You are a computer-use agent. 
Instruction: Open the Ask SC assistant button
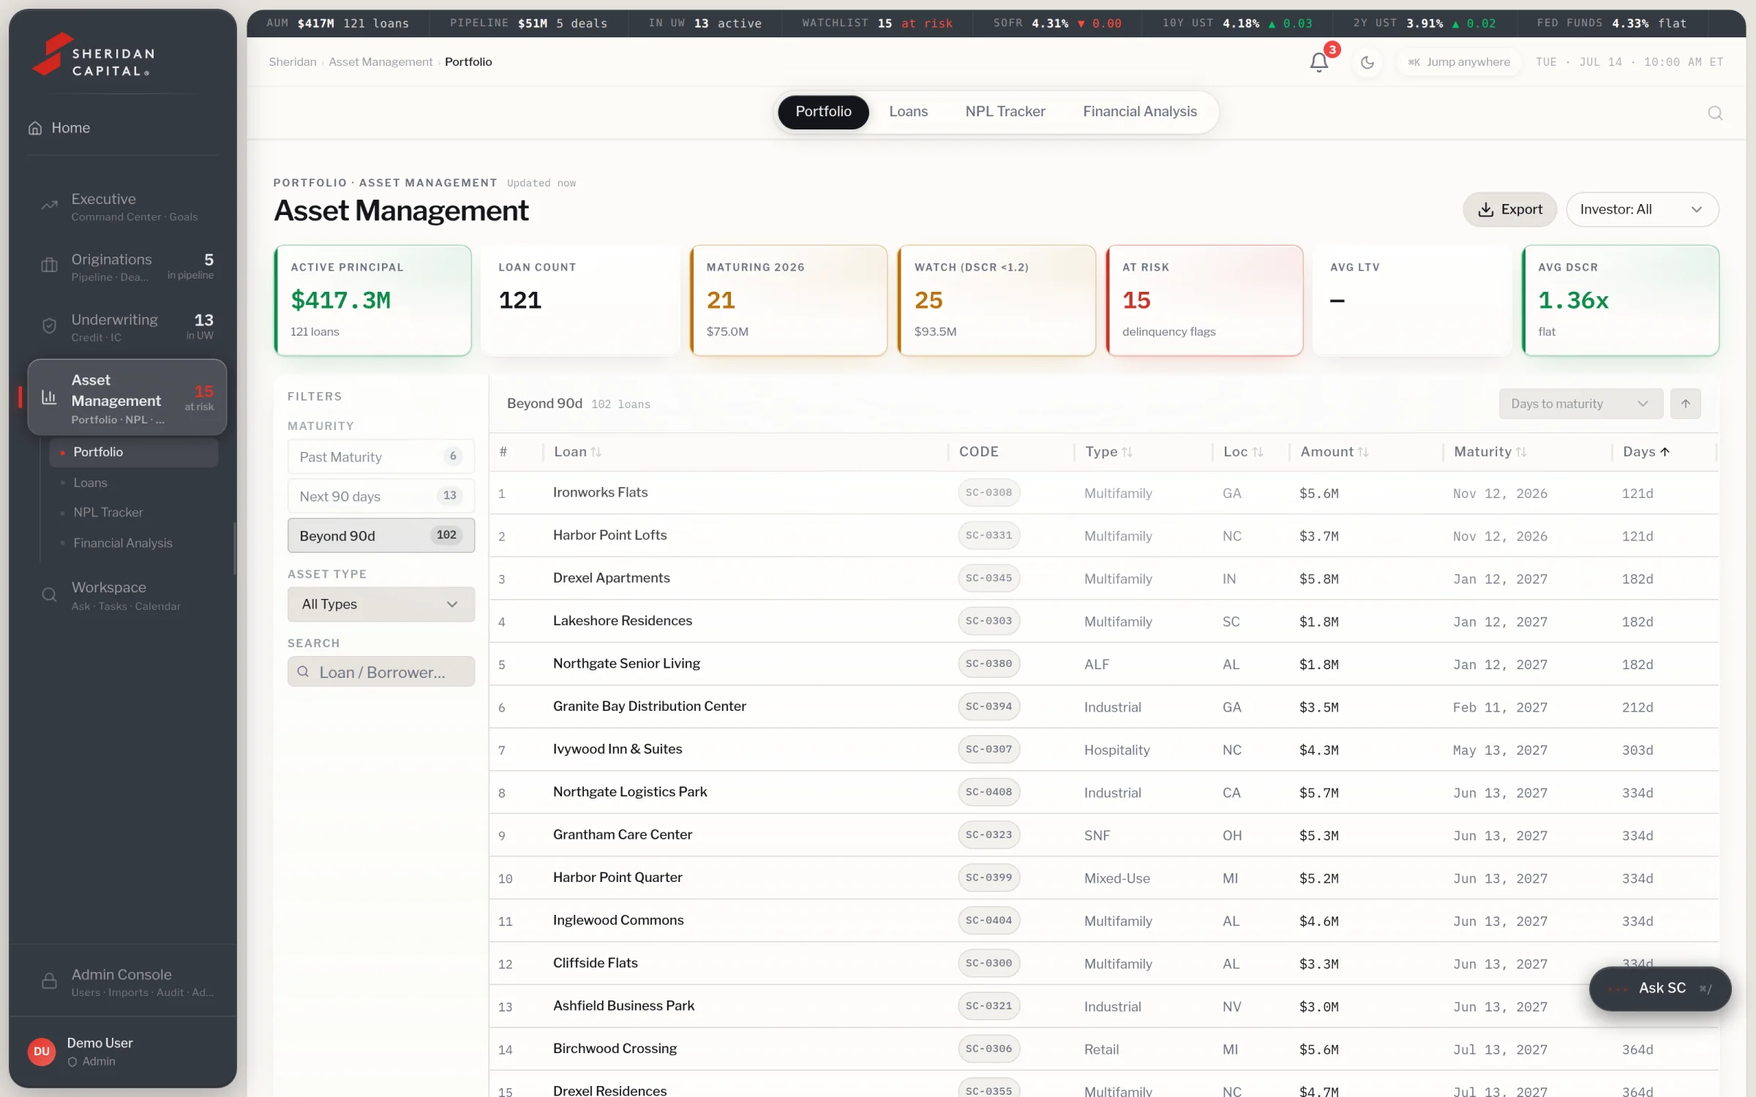[x=1659, y=988]
